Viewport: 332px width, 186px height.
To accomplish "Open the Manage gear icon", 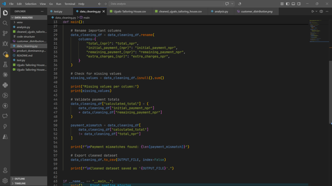I will click(x=5, y=181).
